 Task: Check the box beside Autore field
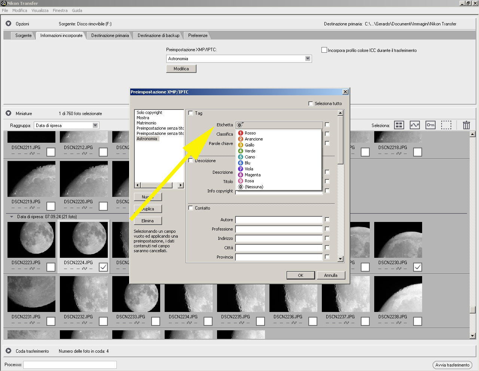click(327, 220)
